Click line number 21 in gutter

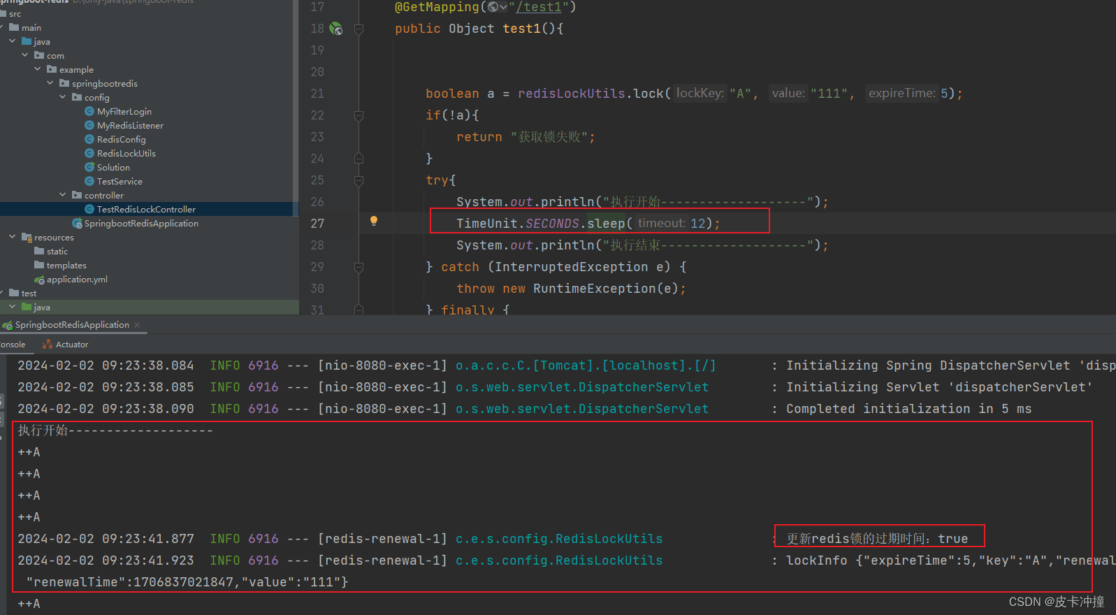coord(317,94)
